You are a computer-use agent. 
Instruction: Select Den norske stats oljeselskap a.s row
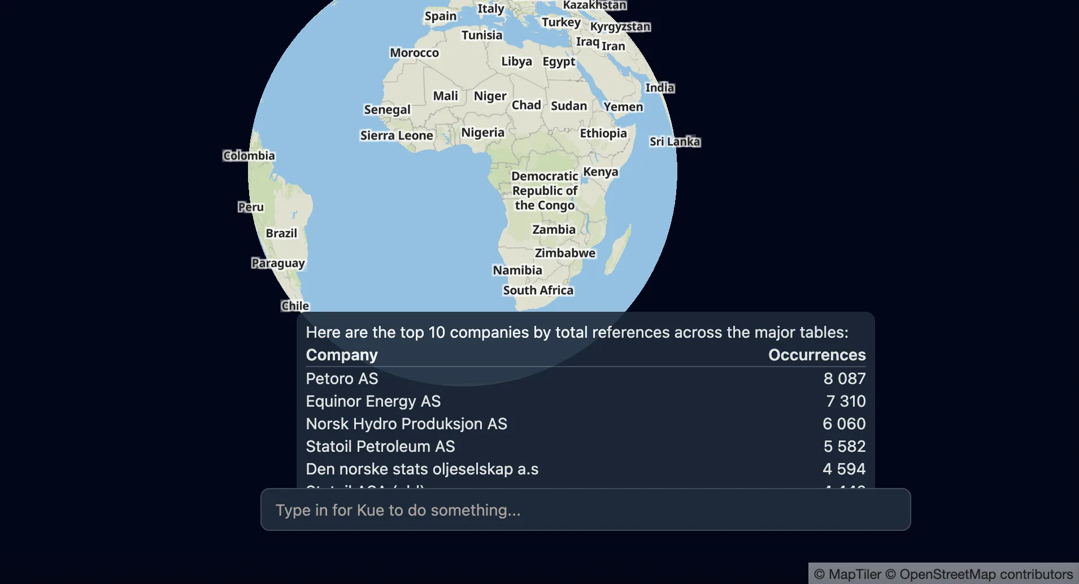point(586,469)
